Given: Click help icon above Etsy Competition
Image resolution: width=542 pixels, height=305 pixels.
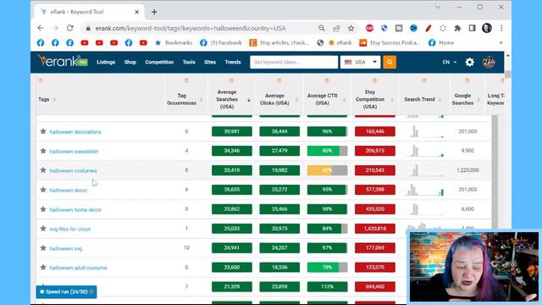Looking at the screenshot, I should [374, 80].
